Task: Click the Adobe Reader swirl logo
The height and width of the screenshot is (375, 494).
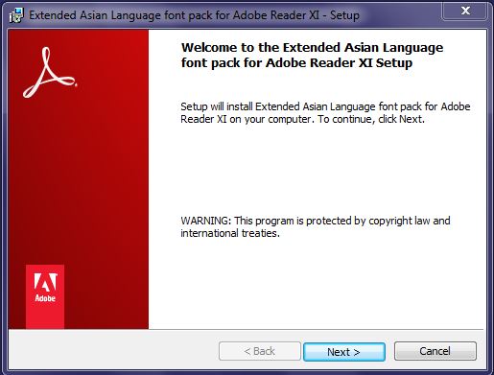Action: click(50, 73)
